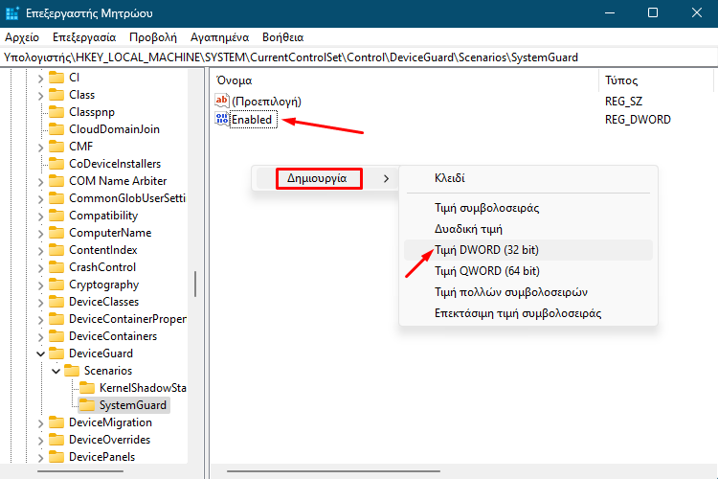Click the Δημιουργία submenu arrow
The height and width of the screenshot is (479, 718).
point(386,179)
